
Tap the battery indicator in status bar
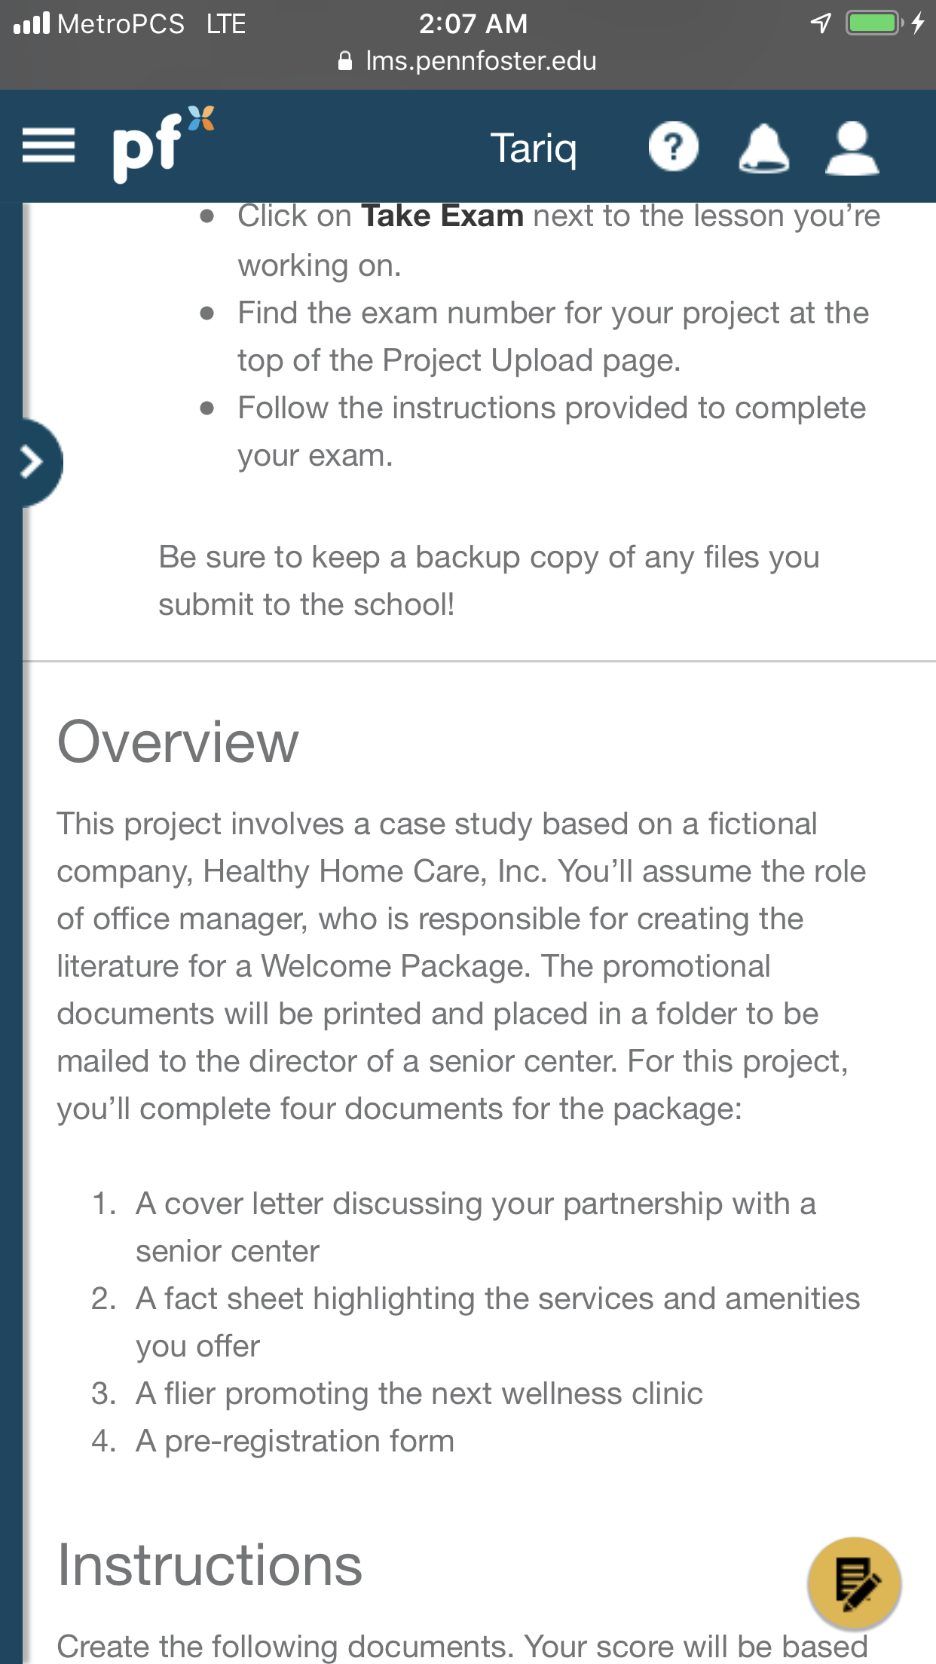[875, 23]
